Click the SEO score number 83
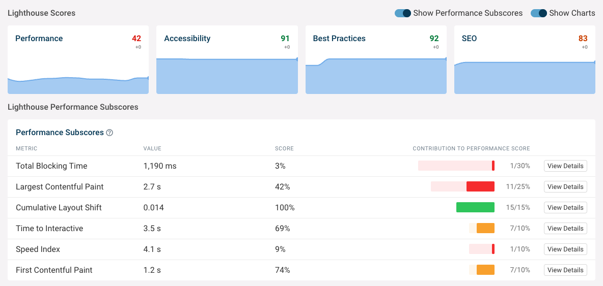Viewport: 603px width, 286px height. point(583,38)
